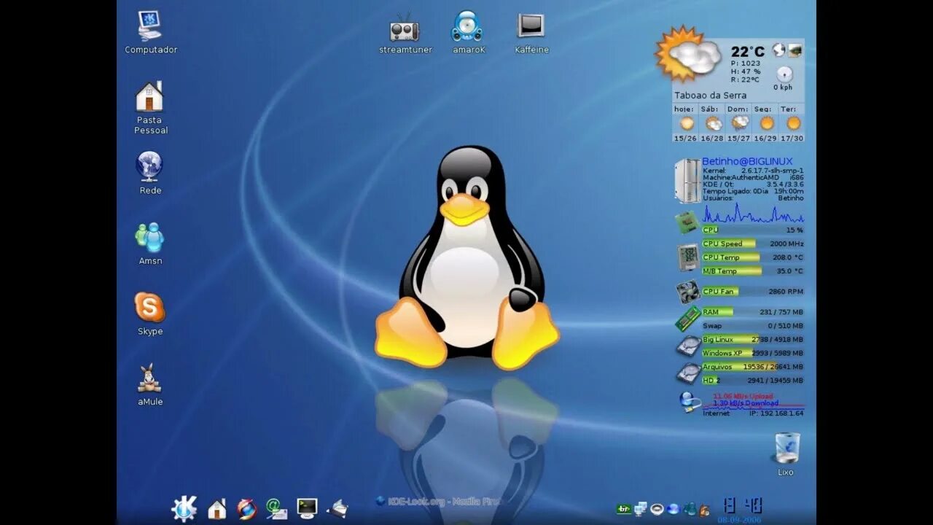Image resolution: width=933 pixels, height=525 pixels.
Task: Click the large sun and cloud weather icon
Action: 687,54
